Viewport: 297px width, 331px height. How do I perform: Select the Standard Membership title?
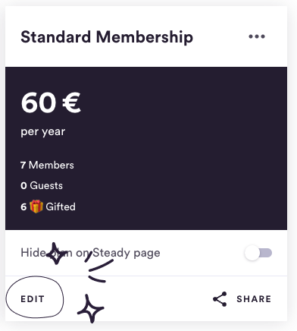tap(107, 37)
